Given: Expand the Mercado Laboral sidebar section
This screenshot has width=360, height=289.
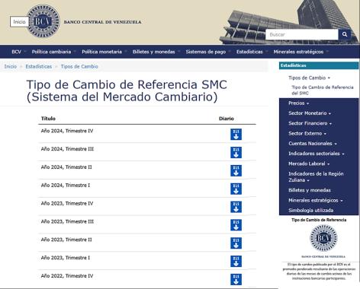Looking at the screenshot, I should pyautogui.click(x=309, y=164).
